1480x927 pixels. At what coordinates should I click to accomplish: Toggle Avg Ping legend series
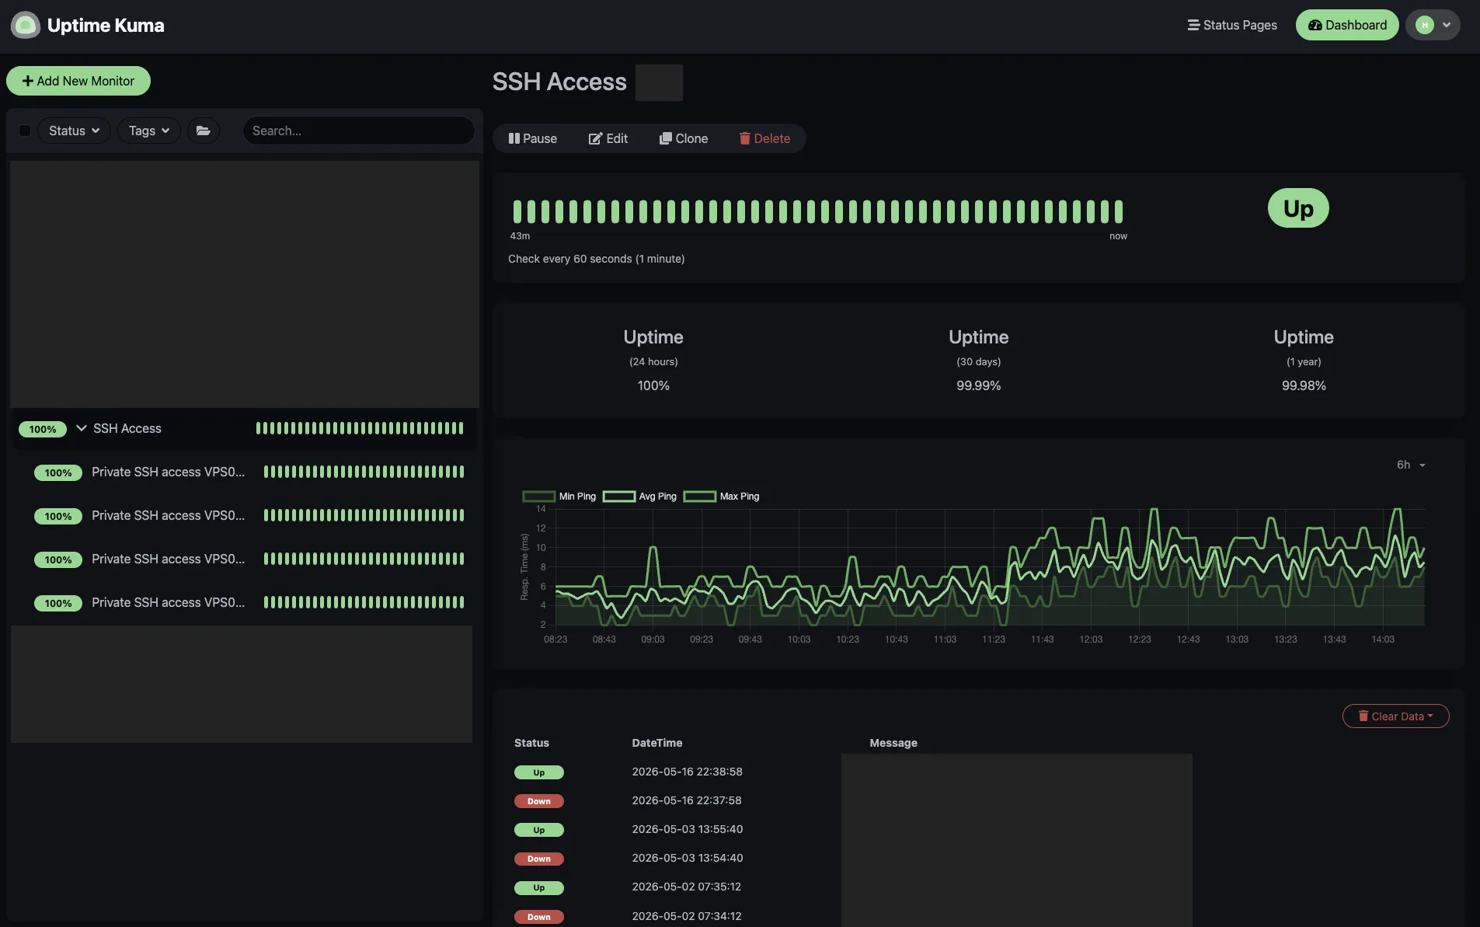639,497
